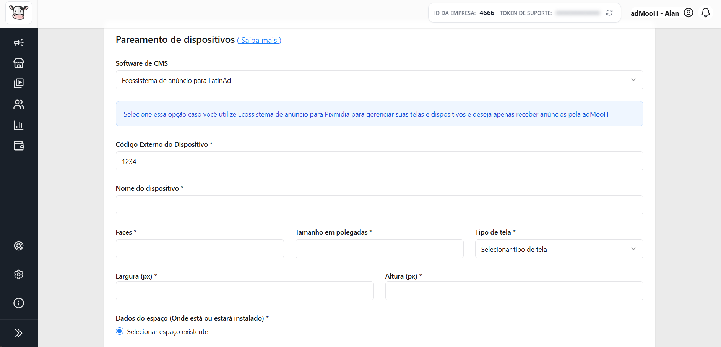The width and height of the screenshot is (721, 347).
Task: Open the notifications bell
Action: 706,13
